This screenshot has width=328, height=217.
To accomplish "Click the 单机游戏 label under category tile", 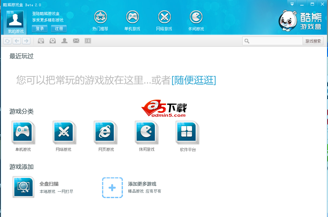I will point(23,150).
